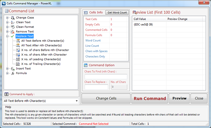Click the Total Cells status entry
The height and width of the screenshot is (128, 211).
coord(140,124)
